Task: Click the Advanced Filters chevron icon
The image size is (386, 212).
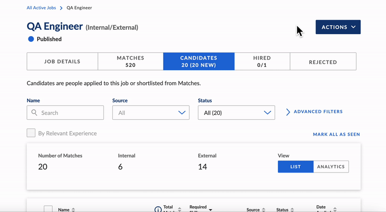Action: (x=288, y=112)
